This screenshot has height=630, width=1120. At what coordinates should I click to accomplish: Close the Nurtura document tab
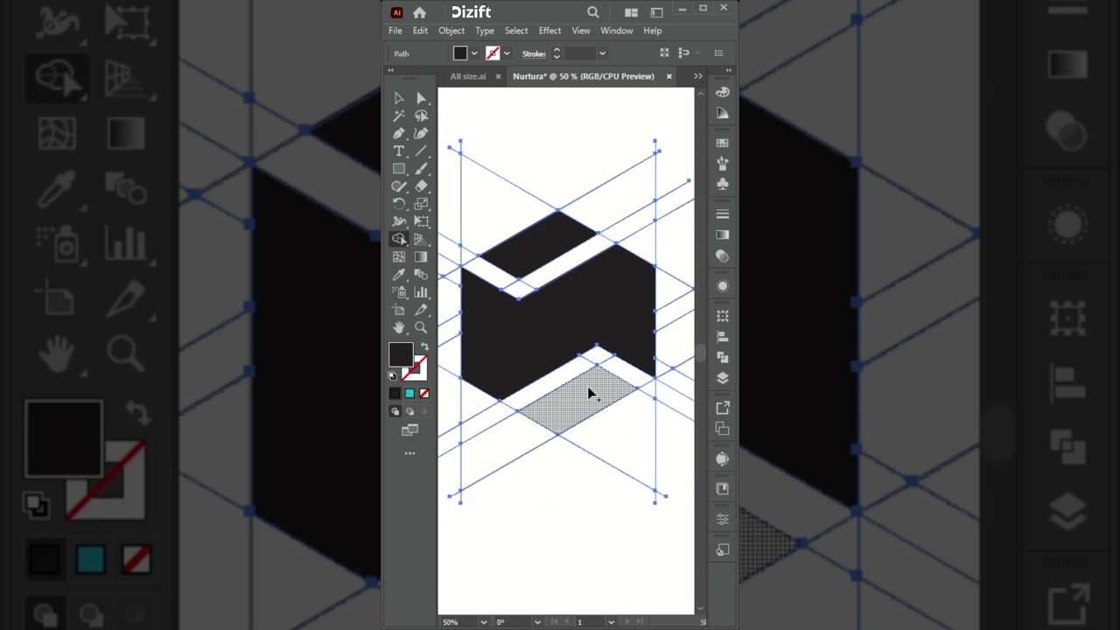pyautogui.click(x=669, y=76)
